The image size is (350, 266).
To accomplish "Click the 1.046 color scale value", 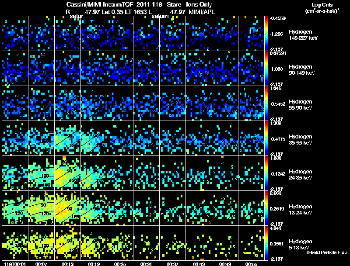I will click(x=276, y=88).
